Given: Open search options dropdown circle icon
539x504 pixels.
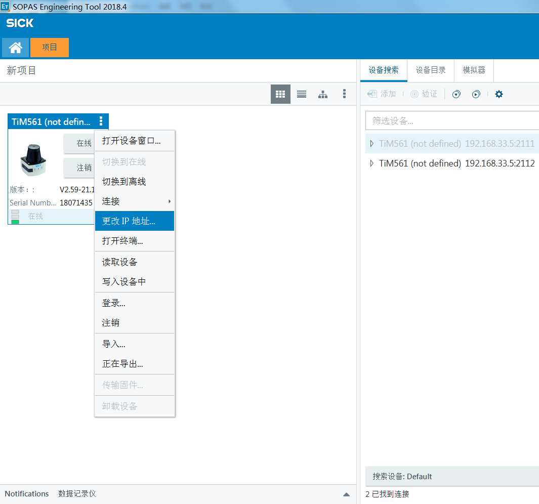Looking at the screenshot, I should click(x=456, y=94).
